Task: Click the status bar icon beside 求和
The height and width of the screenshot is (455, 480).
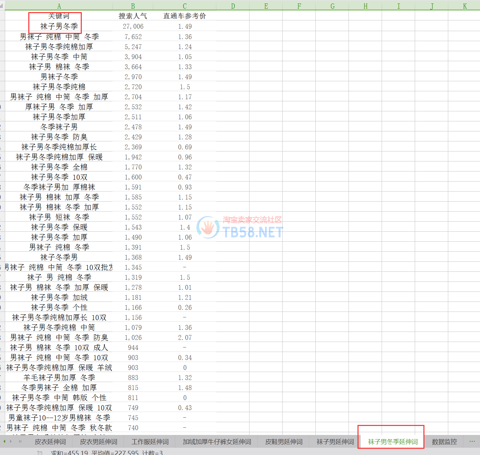Action: 40,453
